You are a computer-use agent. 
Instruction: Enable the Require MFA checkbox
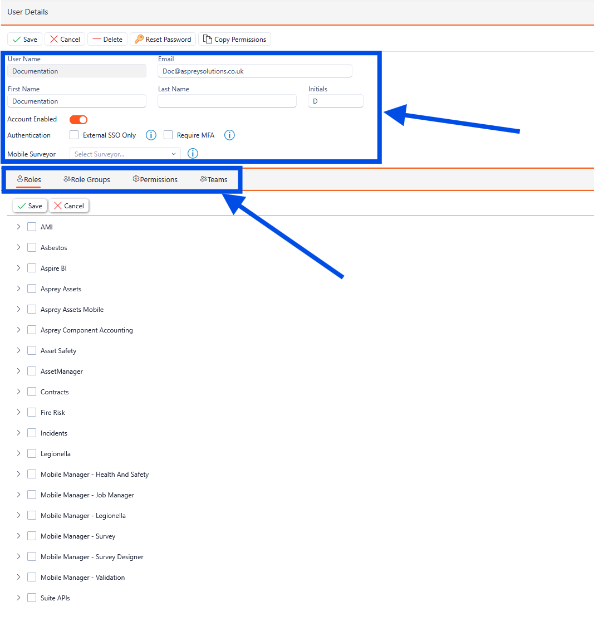point(168,135)
